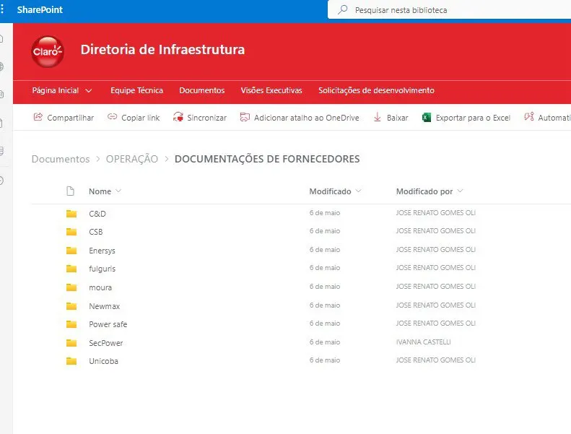Click the Power safe folder icon
This screenshot has height=434, width=571.
pyautogui.click(x=71, y=324)
